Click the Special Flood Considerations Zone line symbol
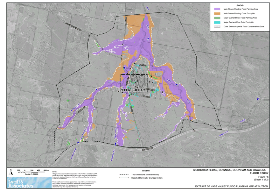272x191 pixels. click(218, 26)
